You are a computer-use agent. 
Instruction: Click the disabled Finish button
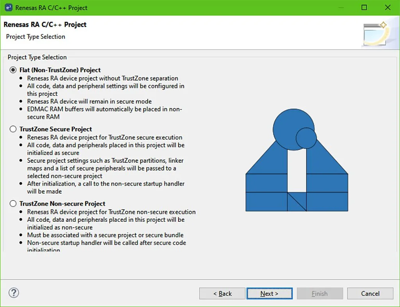tap(320, 293)
